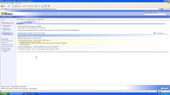Switch to the first taskbar window button
This screenshot has height=95, width=170.
point(16,94)
